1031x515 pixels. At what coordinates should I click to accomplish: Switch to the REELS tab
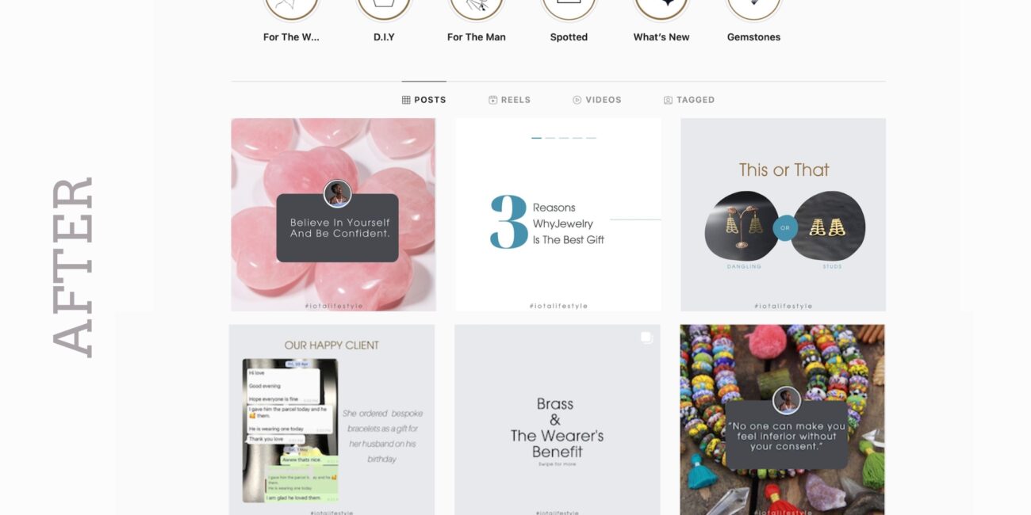(509, 100)
